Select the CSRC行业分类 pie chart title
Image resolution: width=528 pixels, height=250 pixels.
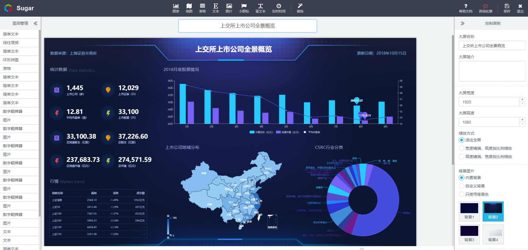click(x=329, y=147)
